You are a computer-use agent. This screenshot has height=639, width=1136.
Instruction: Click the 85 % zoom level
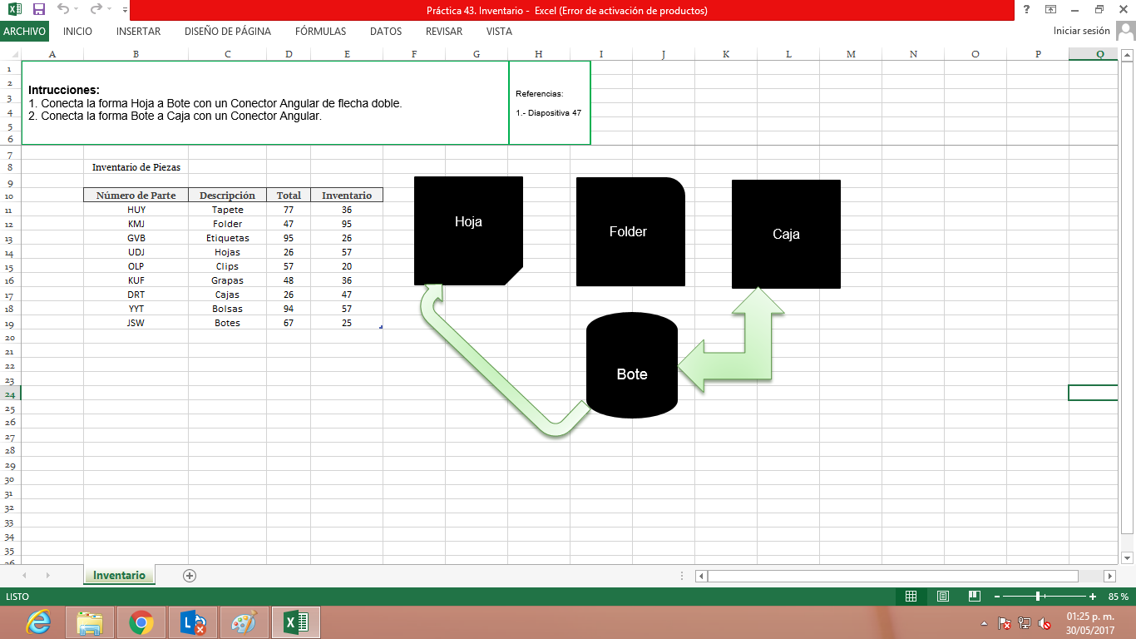click(x=1119, y=597)
